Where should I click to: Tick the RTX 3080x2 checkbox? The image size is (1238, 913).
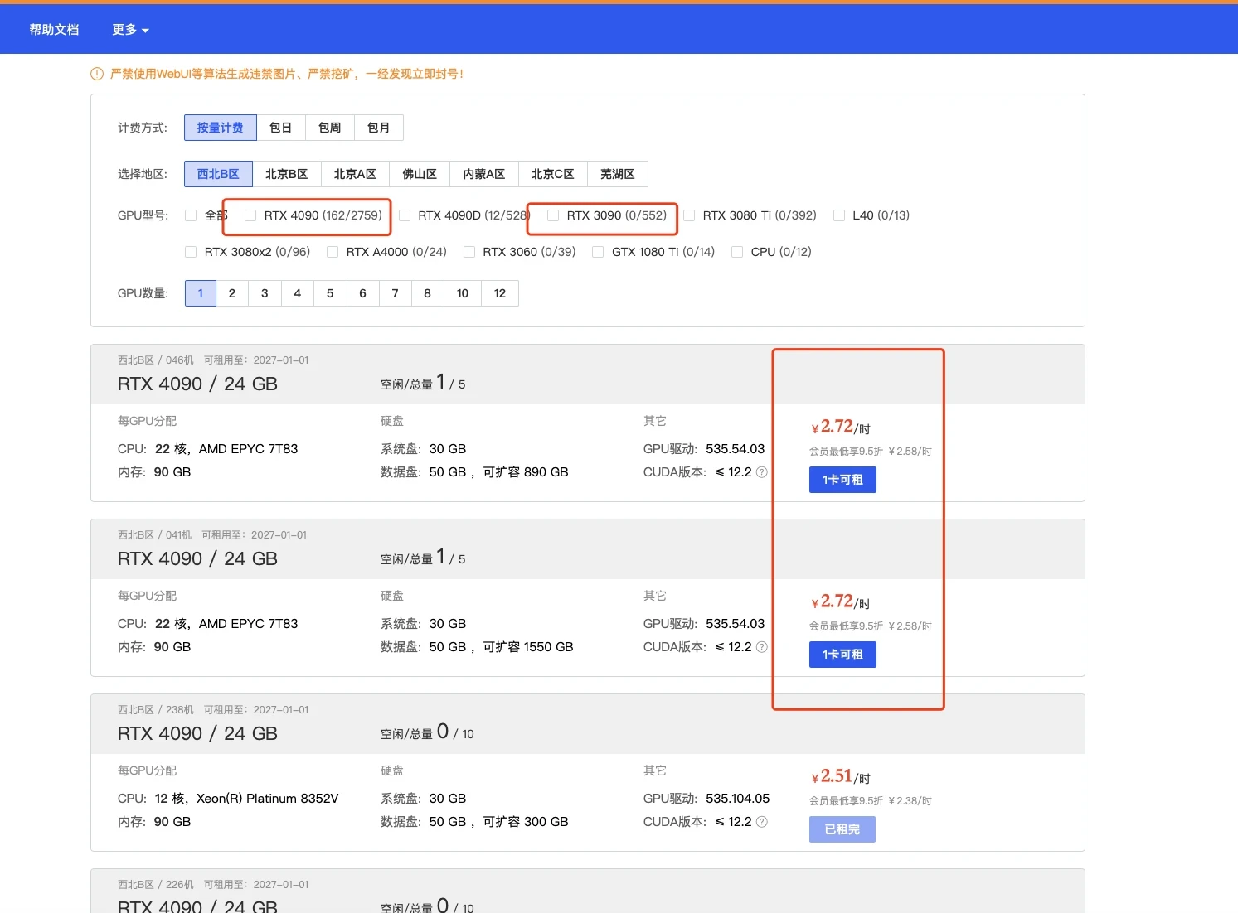pyautogui.click(x=191, y=252)
